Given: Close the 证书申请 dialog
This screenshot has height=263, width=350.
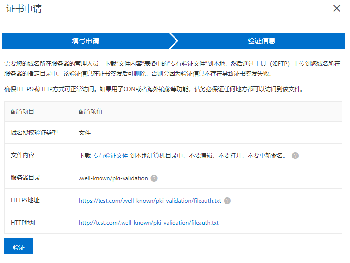Looking at the screenshot, I should 336,8.
